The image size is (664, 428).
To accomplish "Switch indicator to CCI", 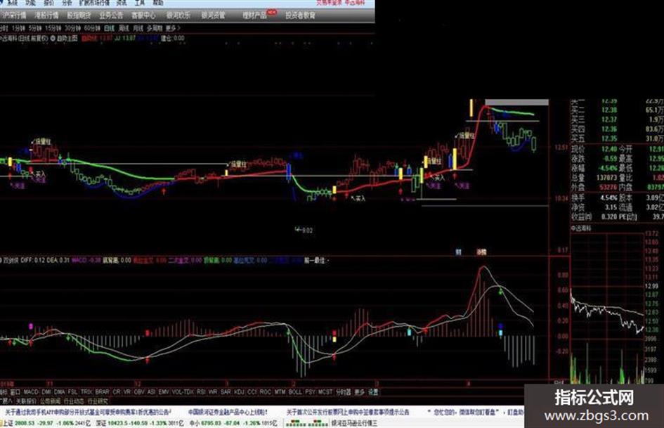I will coord(252,392).
